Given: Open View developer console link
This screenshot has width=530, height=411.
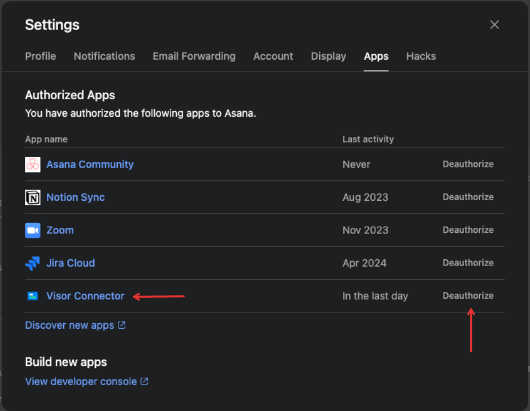Looking at the screenshot, I should click(x=81, y=381).
